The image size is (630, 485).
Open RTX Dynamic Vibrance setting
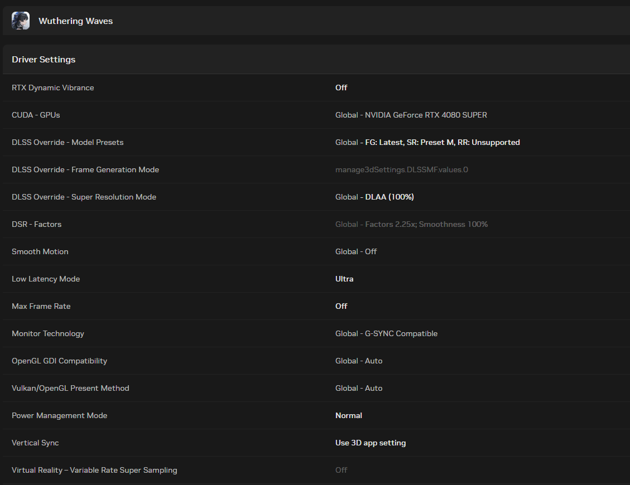(52, 88)
